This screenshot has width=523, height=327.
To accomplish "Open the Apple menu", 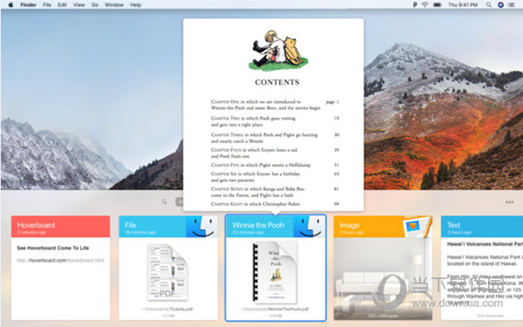I will [10, 4].
